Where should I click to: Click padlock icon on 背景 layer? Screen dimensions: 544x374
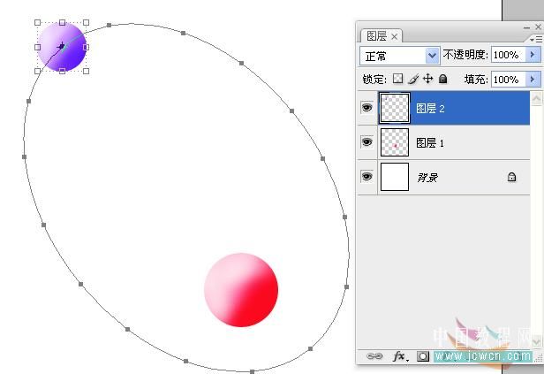click(511, 177)
